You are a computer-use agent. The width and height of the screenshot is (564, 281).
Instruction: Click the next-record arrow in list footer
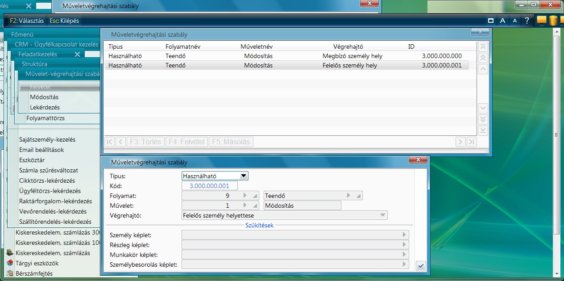pos(460,142)
